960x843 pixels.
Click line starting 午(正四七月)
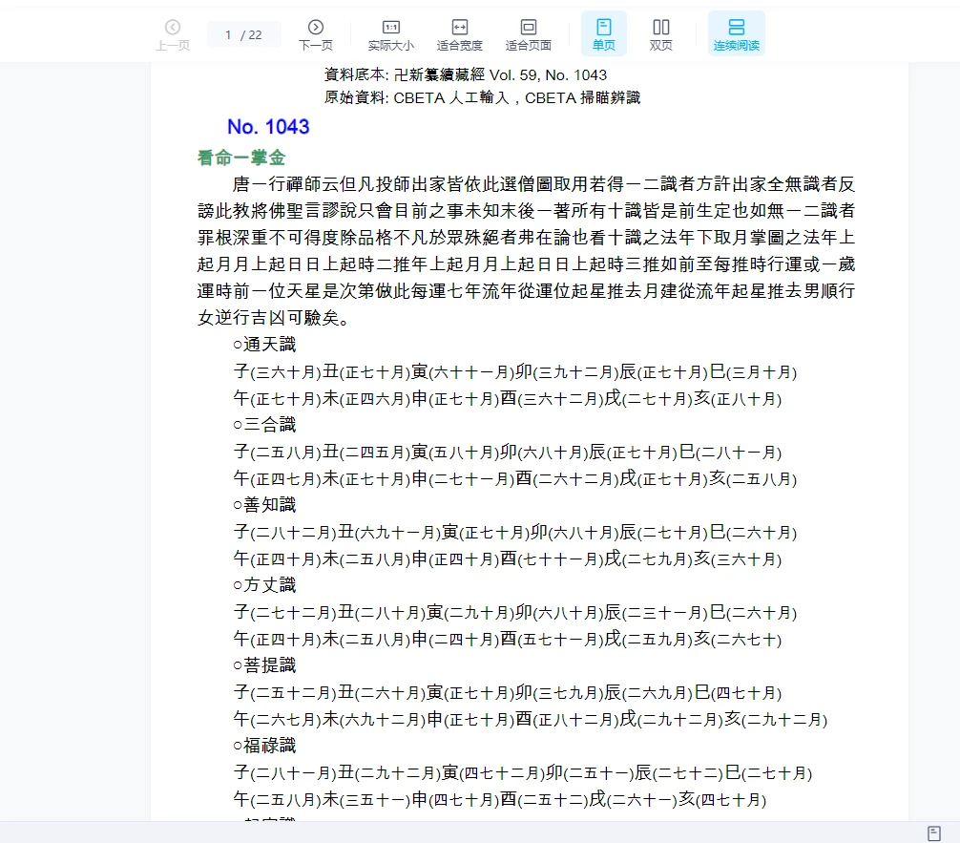pyautogui.click(x=515, y=478)
